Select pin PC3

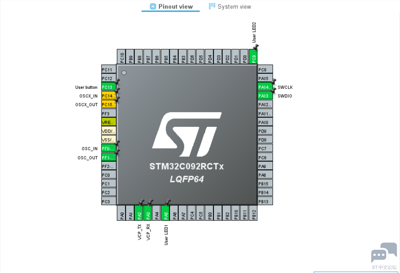[109, 201]
